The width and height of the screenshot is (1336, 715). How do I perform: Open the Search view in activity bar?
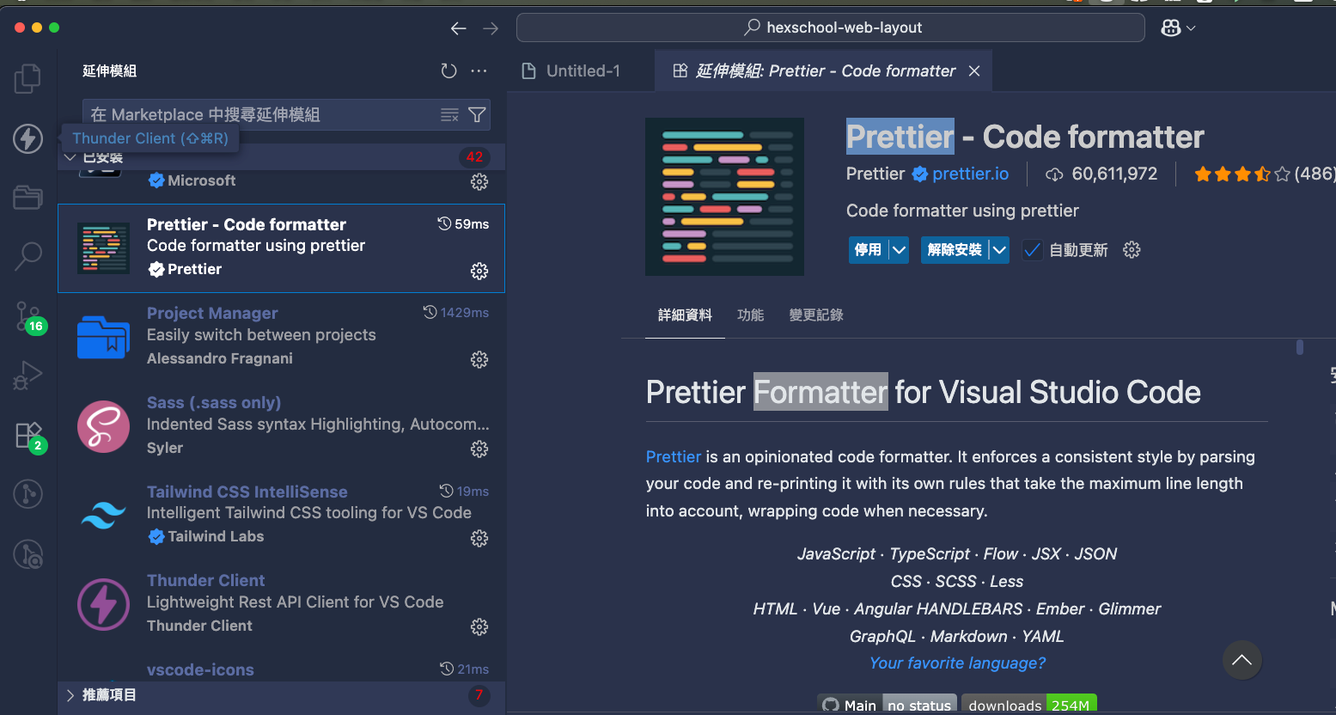pyautogui.click(x=27, y=255)
